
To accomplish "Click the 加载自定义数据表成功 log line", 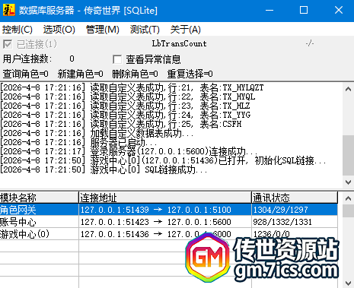I will 97,133.
